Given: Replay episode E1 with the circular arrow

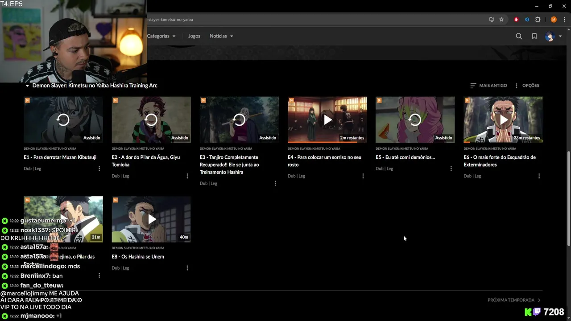Looking at the screenshot, I should coord(63,119).
